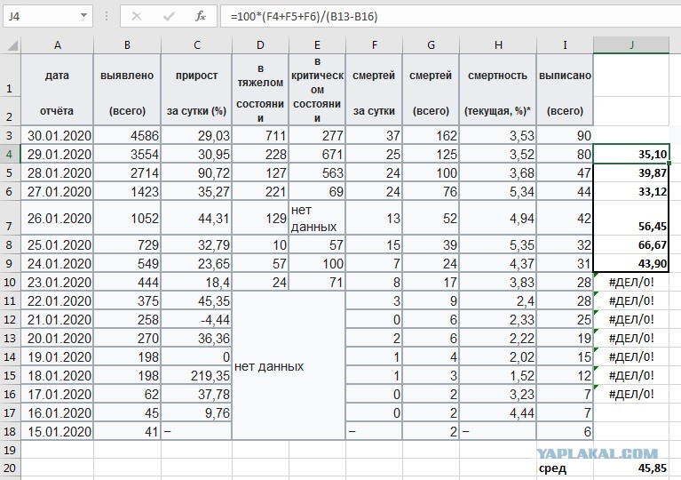Click cell with value 671
The image size is (681, 480).
pos(318,155)
